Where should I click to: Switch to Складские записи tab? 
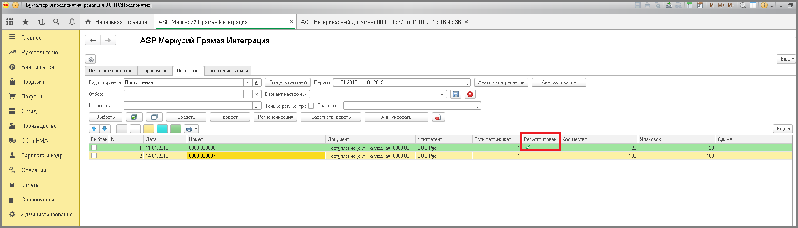[x=228, y=71]
